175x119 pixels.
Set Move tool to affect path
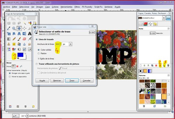[21, 66]
